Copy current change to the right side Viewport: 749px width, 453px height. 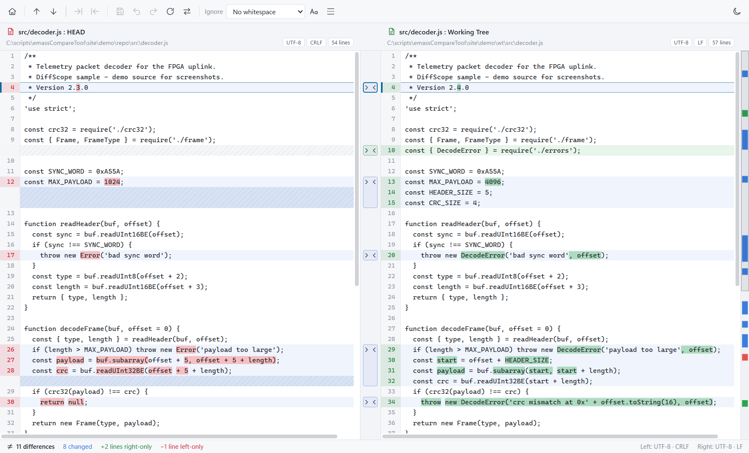78,12
